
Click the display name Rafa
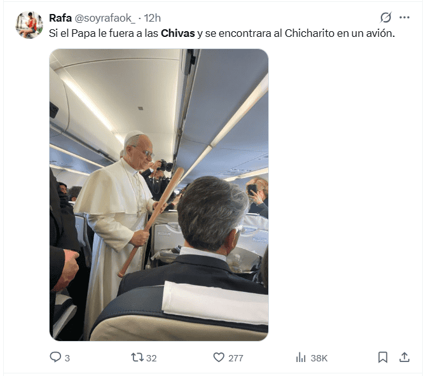60,18
